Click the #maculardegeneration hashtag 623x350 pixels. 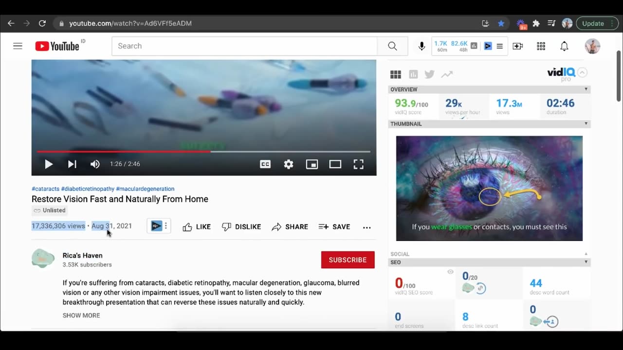point(145,189)
